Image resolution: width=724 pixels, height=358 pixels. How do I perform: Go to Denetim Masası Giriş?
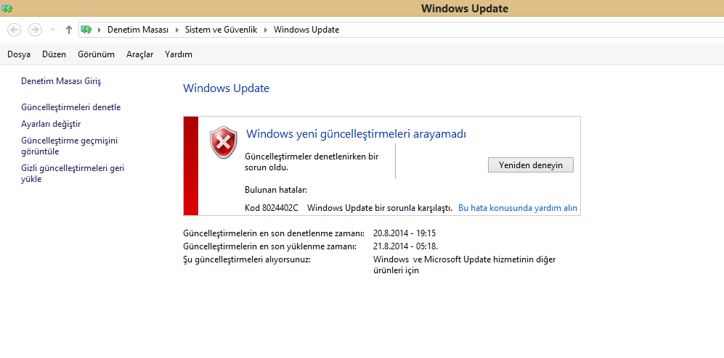(x=62, y=82)
